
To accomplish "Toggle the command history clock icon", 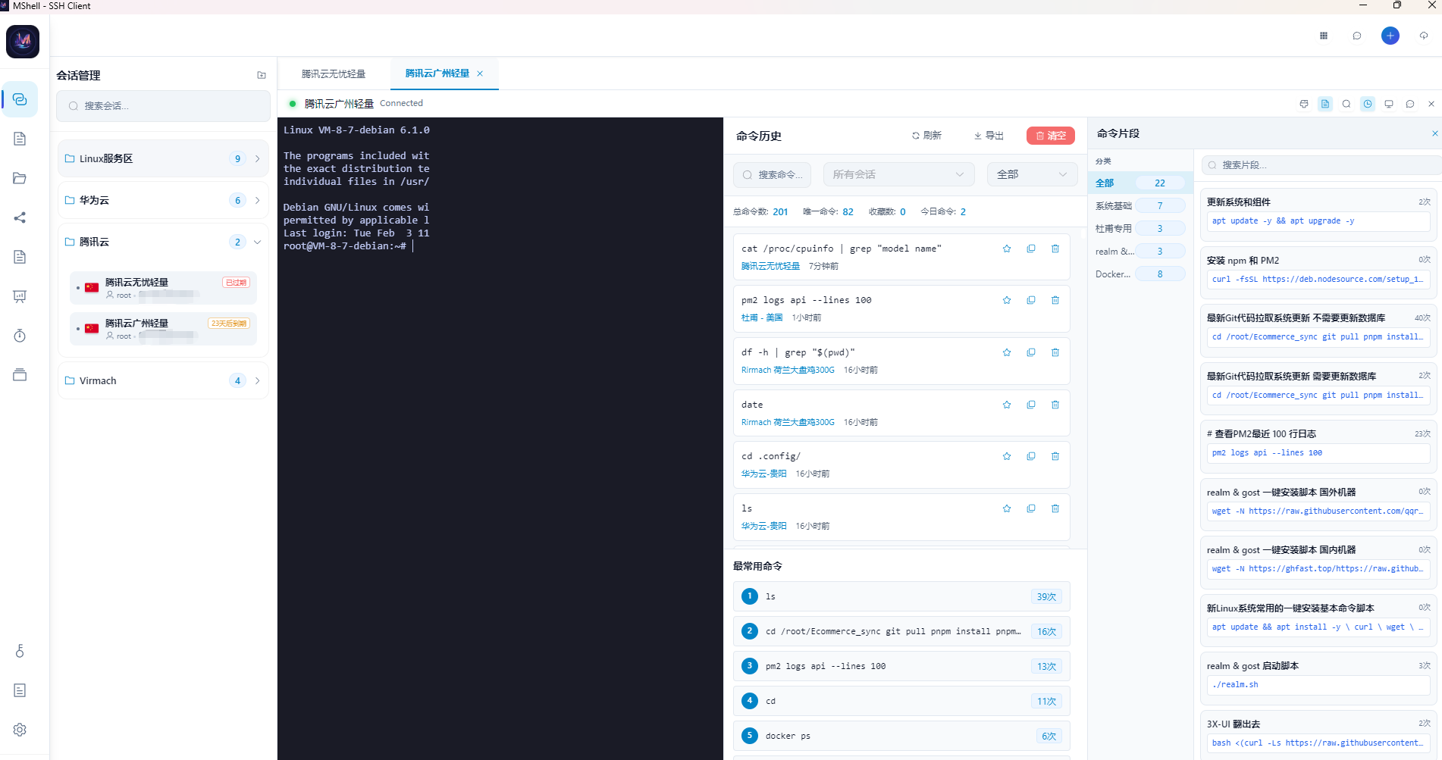I will tap(1367, 104).
